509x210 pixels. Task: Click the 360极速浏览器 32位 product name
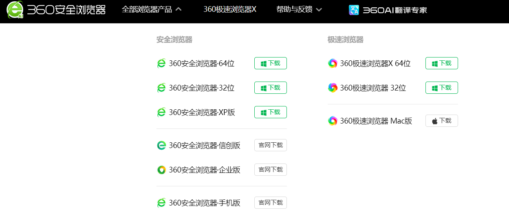click(x=373, y=88)
